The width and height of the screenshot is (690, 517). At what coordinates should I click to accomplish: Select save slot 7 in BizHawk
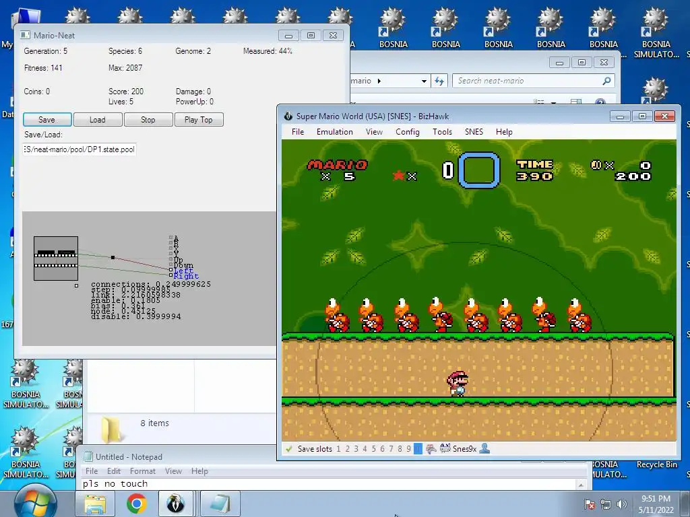391,449
